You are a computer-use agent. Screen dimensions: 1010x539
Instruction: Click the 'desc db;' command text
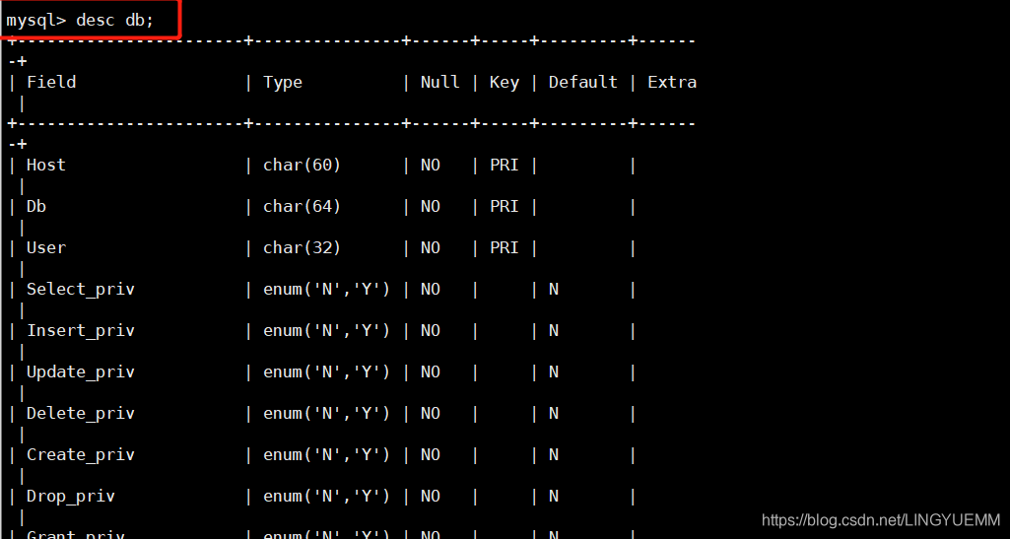(x=115, y=20)
